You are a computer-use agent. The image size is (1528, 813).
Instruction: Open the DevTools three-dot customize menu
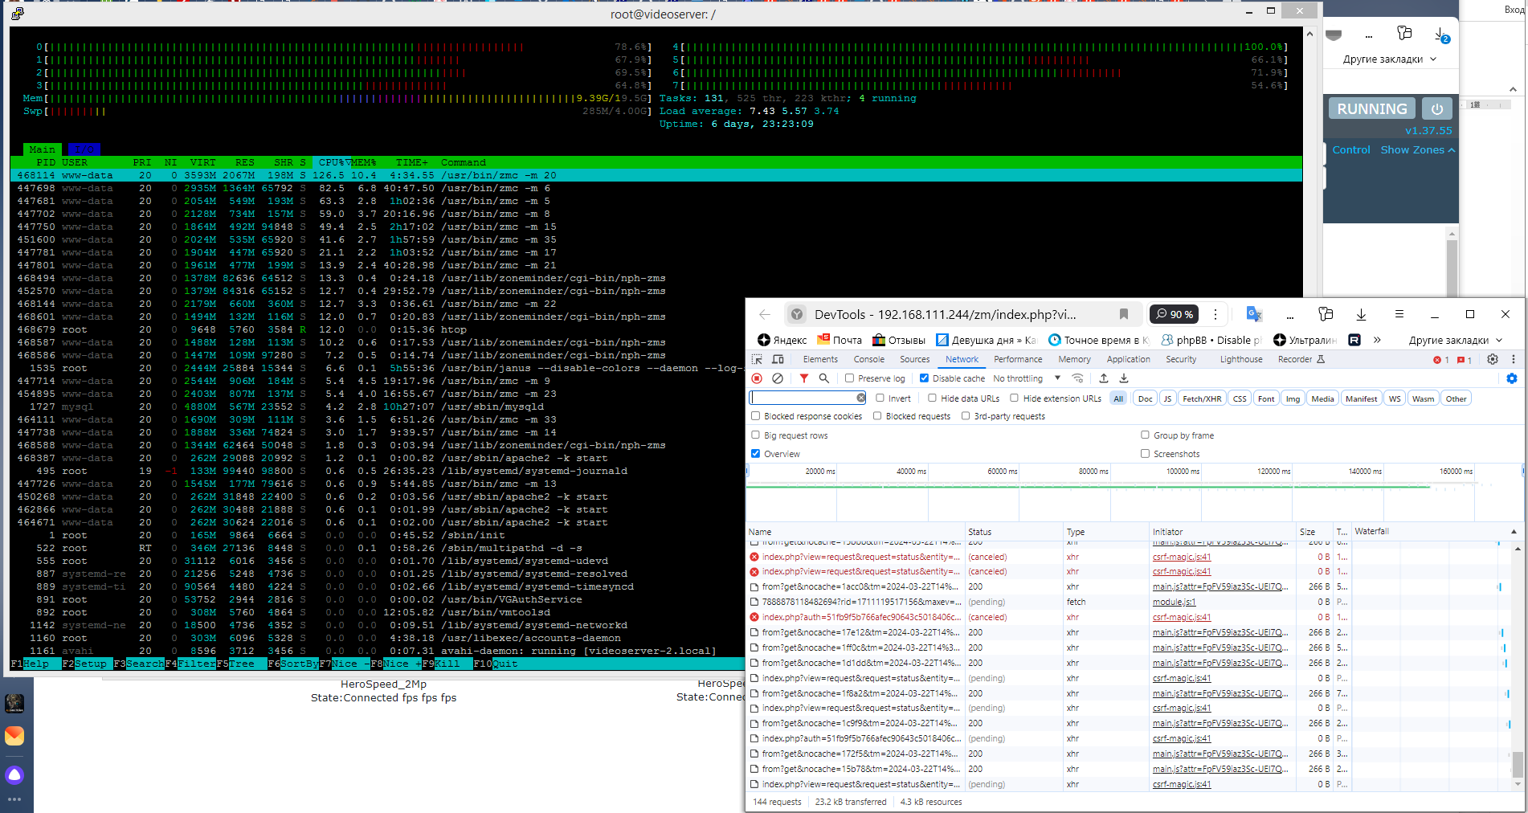[x=1514, y=359]
